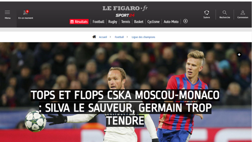Open the Tennis section

click(x=126, y=22)
